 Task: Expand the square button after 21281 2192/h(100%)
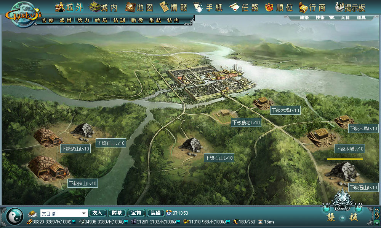tap(178, 222)
